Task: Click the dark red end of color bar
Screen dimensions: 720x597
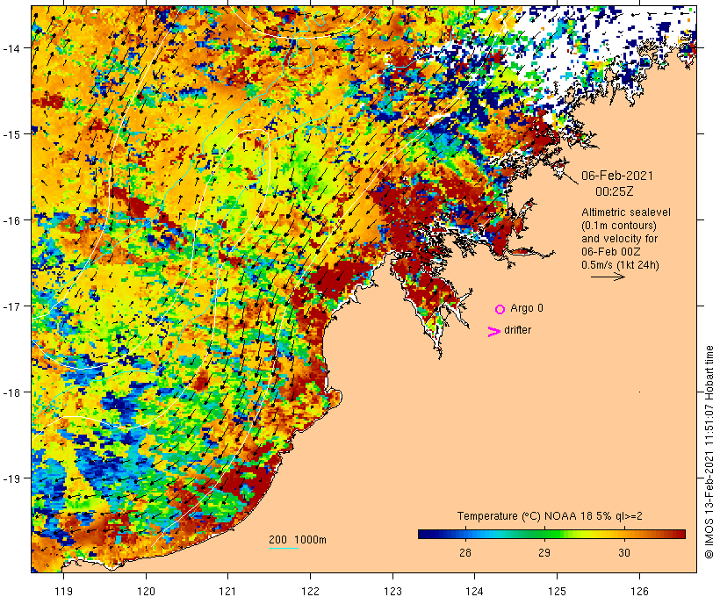Action: coord(680,534)
